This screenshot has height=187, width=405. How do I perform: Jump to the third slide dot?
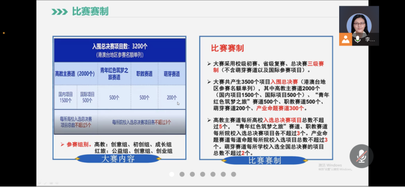[x=192, y=174]
